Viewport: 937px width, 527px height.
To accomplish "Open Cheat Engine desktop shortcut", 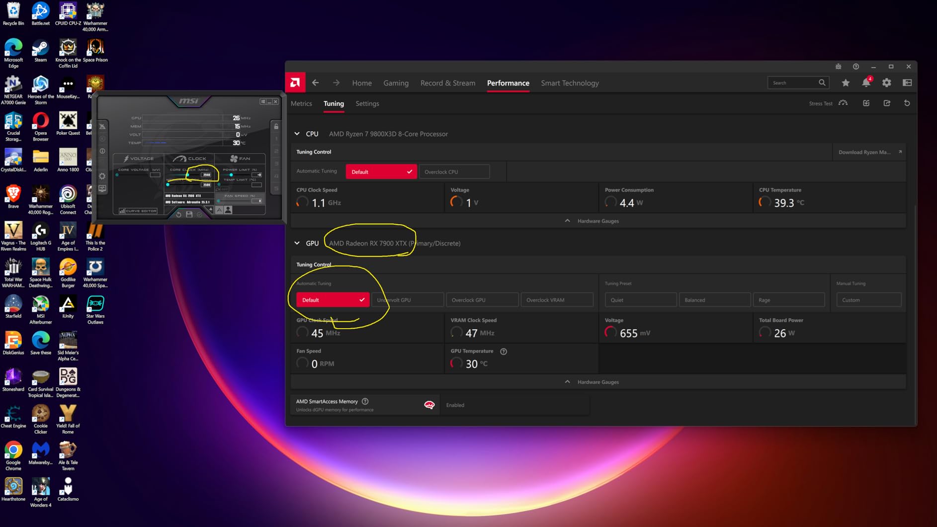I will (x=13, y=417).
